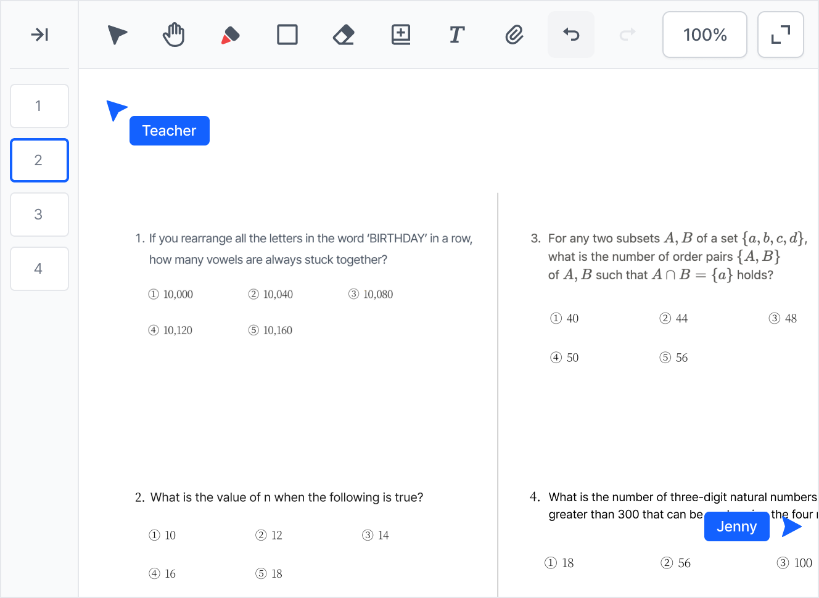Image resolution: width=819 pixels, height=598 pixels.
Task: Select the rectangle shape tool
Action: click(287, 35)
